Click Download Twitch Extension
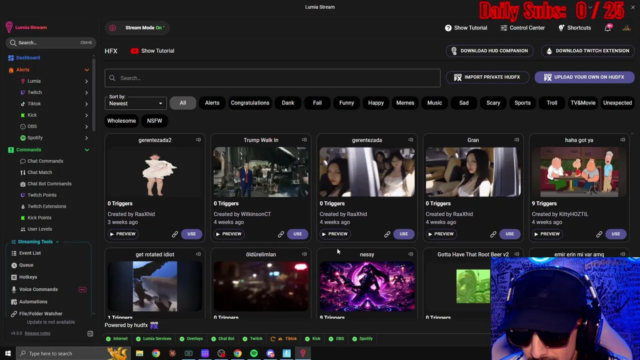 (588, 50)
